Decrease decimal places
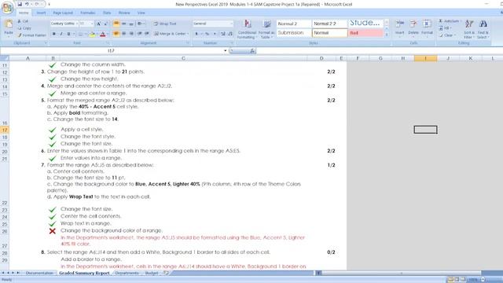 coord(230,34)
